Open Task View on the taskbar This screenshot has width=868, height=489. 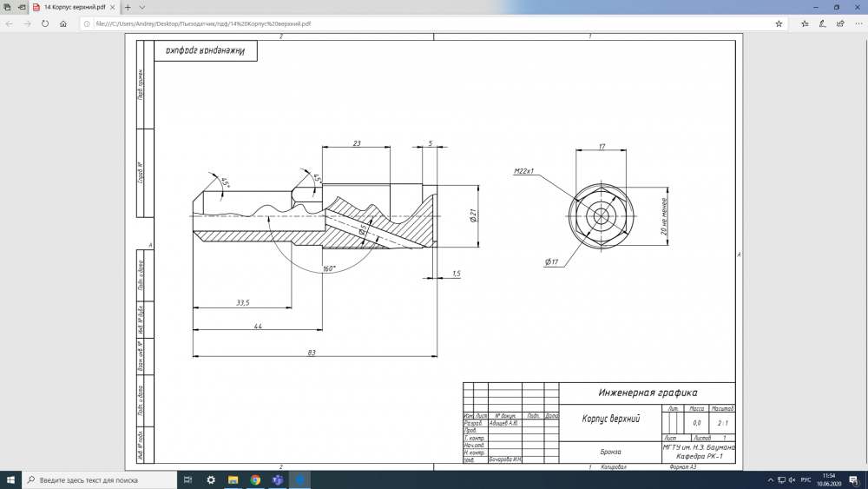pos(188,480)
